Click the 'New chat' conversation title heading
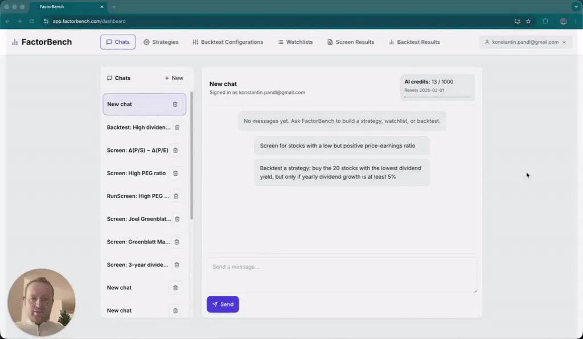This screenshot has width=583, height=339. (x=223, y=84)
